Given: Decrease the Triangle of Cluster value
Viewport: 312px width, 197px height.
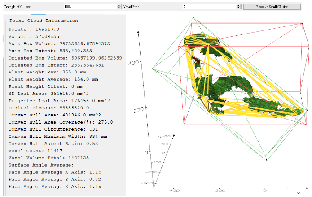Looking at the screenshot, I should (x=119, y=8).
